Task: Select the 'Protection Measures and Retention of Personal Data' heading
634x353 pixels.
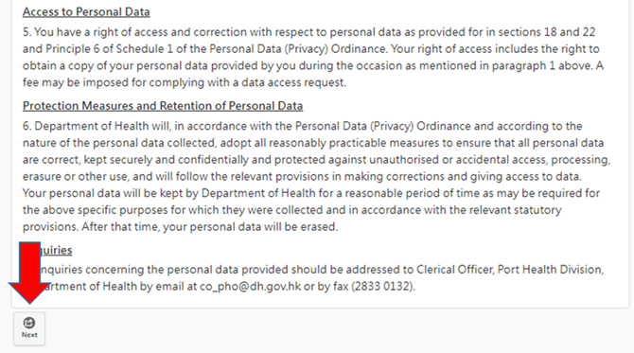Action: (163, 106)
